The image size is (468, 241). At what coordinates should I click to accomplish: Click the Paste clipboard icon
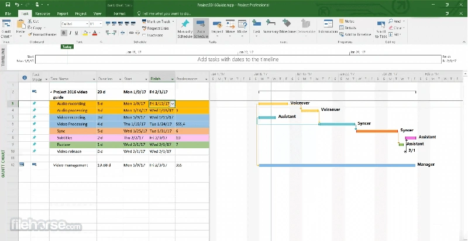(x=22, y=25)
